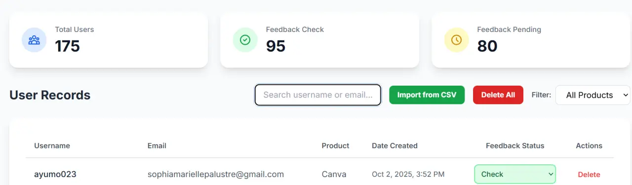Click the Product column header
Screen dimensions: 632x185
coord(335,146)
